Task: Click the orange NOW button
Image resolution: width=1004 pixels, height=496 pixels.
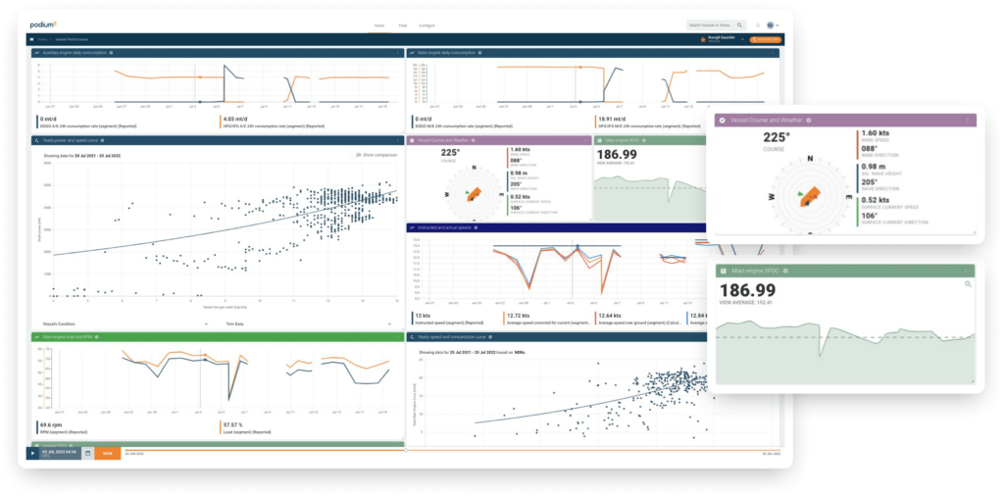Action: point(106,453)
